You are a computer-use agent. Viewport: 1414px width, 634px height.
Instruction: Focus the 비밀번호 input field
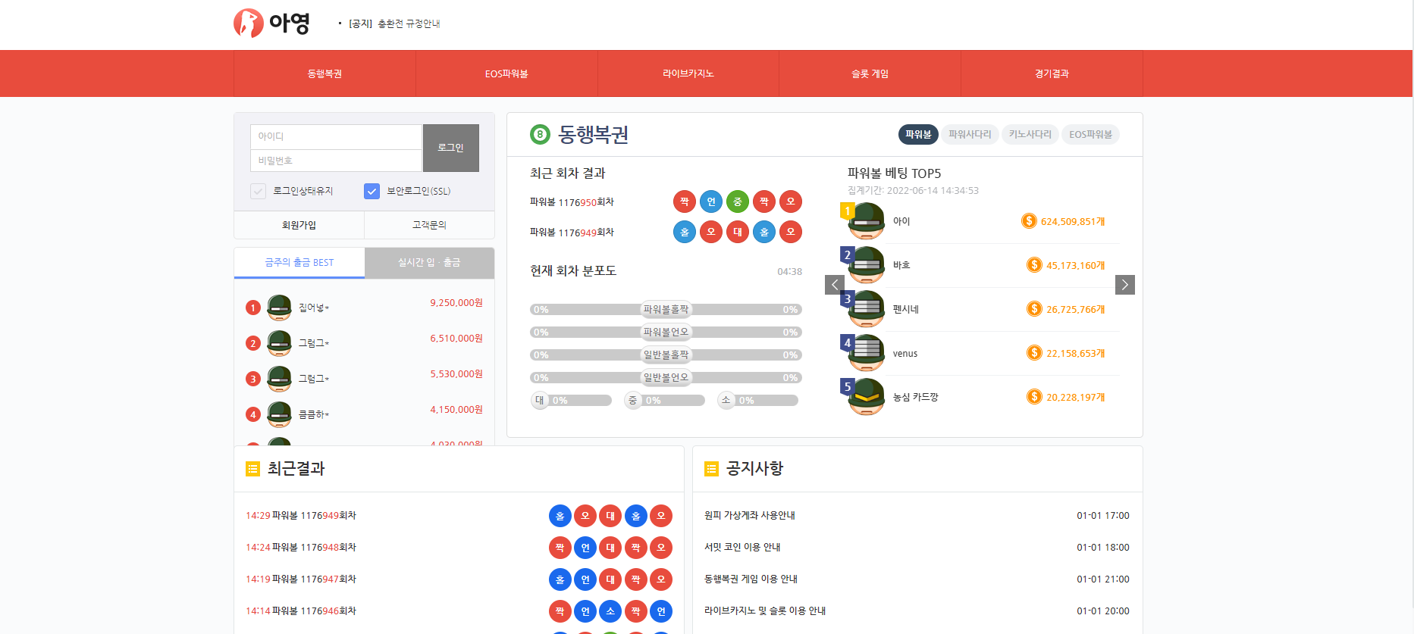coord(336,161)
